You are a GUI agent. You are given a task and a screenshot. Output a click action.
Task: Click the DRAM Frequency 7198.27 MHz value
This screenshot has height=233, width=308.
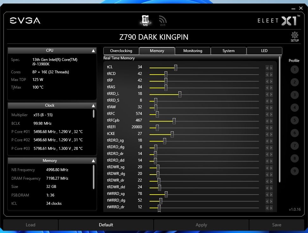click(x=57, y=178)
